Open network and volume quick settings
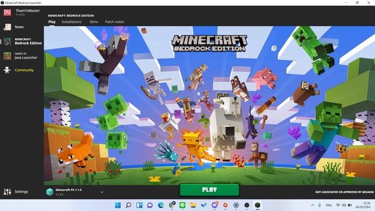The image size is (375, 211). pos(344,205)
